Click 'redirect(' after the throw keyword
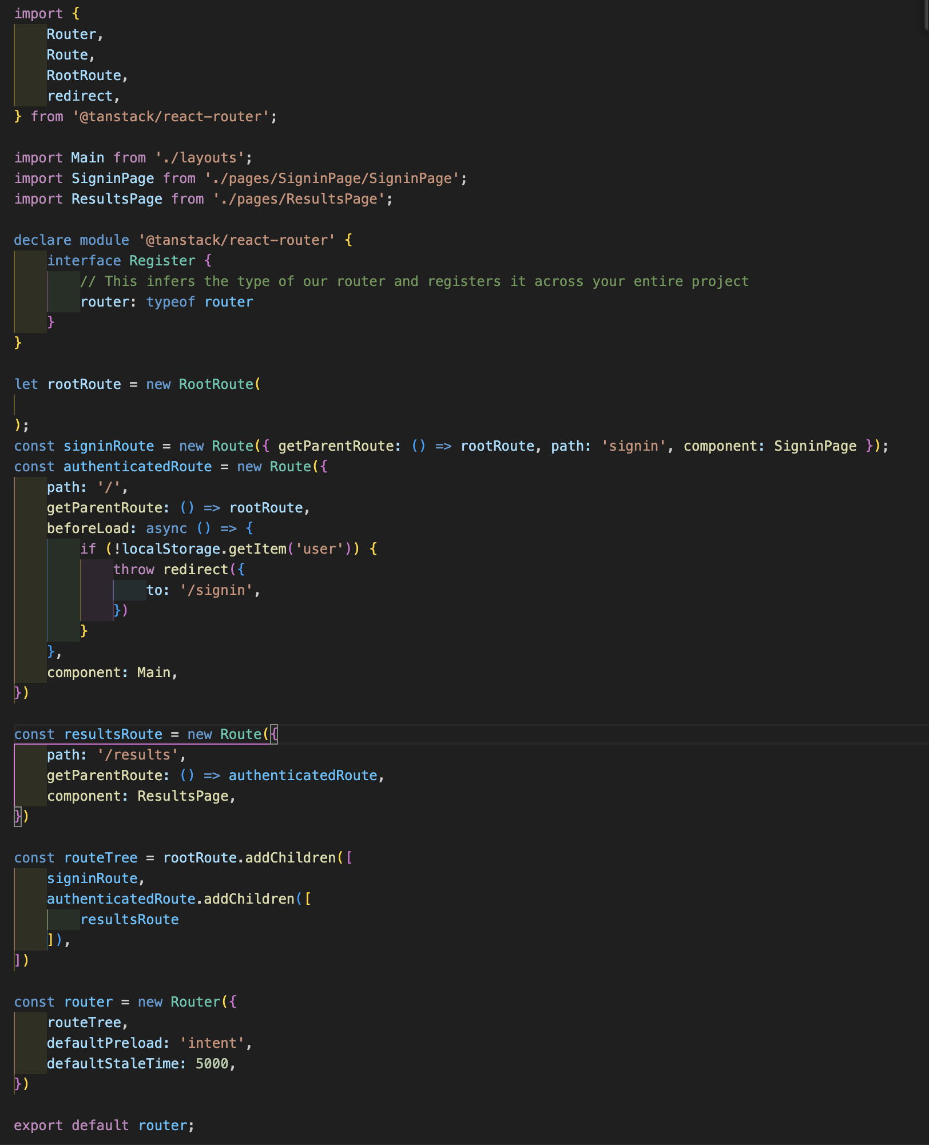The image size is (929, 1145). point(200,570)
